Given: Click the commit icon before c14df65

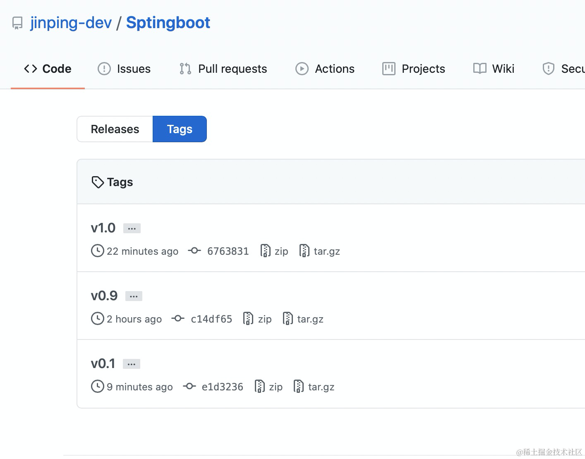Looking at the screenshot, I should pyautogui.click(x=178, y=318).
